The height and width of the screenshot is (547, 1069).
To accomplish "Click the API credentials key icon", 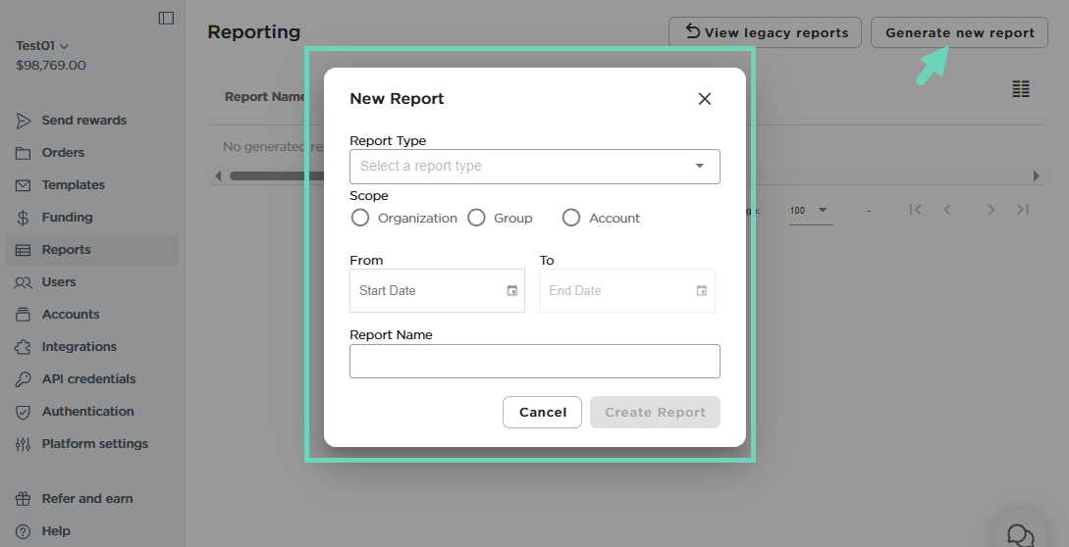I will click(x=24, y=379).
